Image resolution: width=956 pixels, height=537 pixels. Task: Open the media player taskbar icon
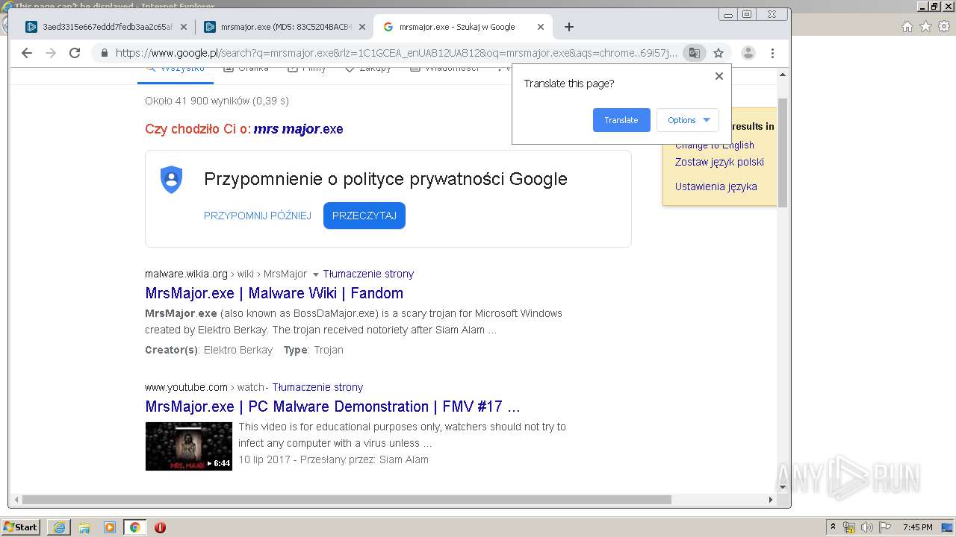pyautogui.click(x=110, y=527)
